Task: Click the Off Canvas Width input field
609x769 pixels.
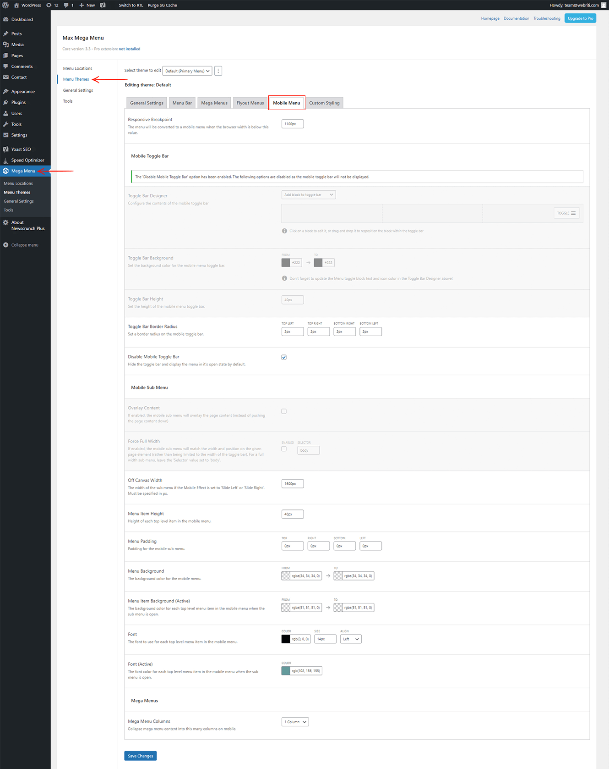Action: [x=293, y=484]
